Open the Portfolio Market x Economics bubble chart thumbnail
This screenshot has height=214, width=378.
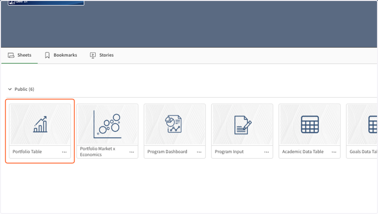107,125
